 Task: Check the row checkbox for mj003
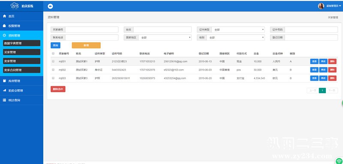click(53, 78)
